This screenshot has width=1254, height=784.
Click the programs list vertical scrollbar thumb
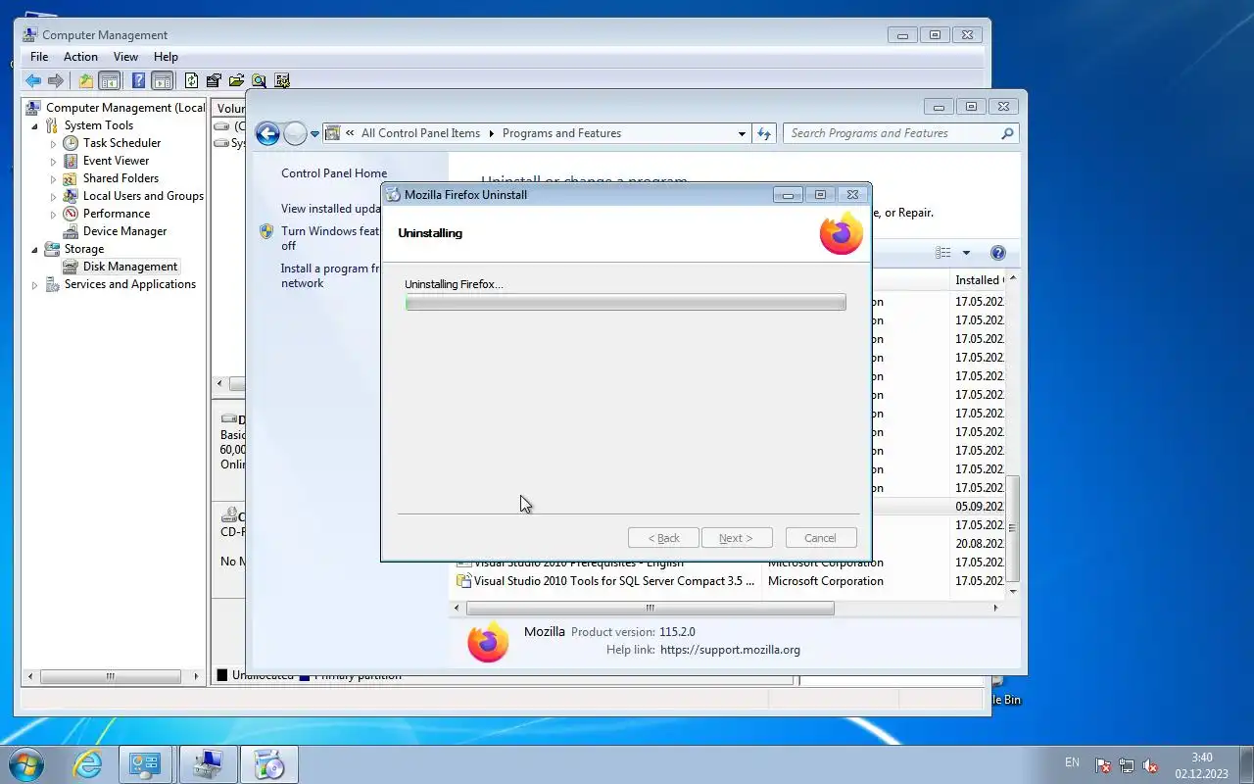click(1013, 529)
